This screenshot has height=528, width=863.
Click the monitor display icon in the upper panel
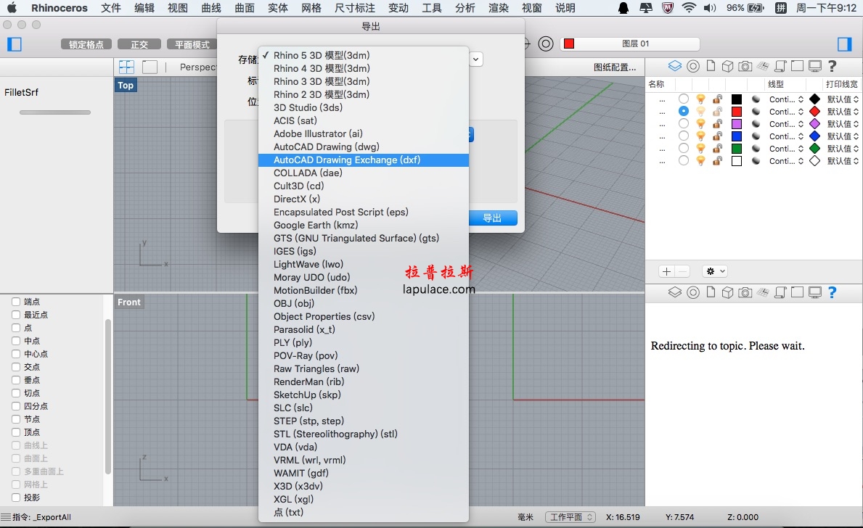point(814,66)
